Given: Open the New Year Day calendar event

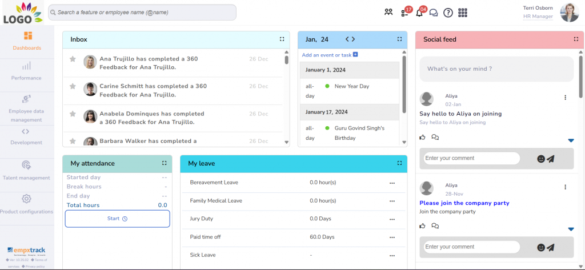Looking at the screenshot, I should 352,86.
